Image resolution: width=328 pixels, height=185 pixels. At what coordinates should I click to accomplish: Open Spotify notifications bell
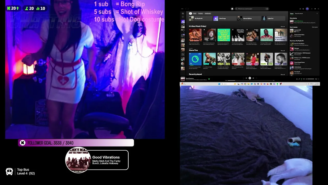click(300, 9)
